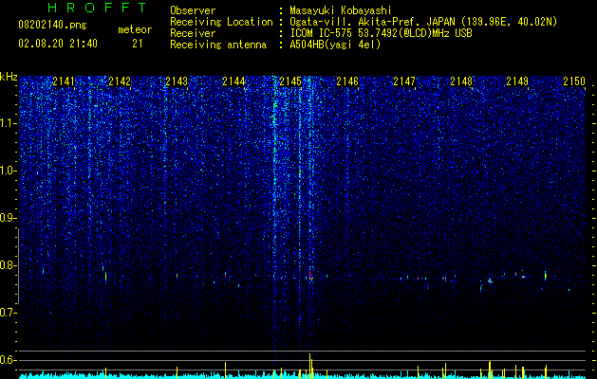This screenshot has width=597, height=379.
Task: Click the tallest yellow intensity spike after 2145
Action: pos(310,366)
